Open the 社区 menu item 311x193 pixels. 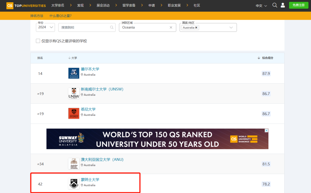[x=197, y=5]
